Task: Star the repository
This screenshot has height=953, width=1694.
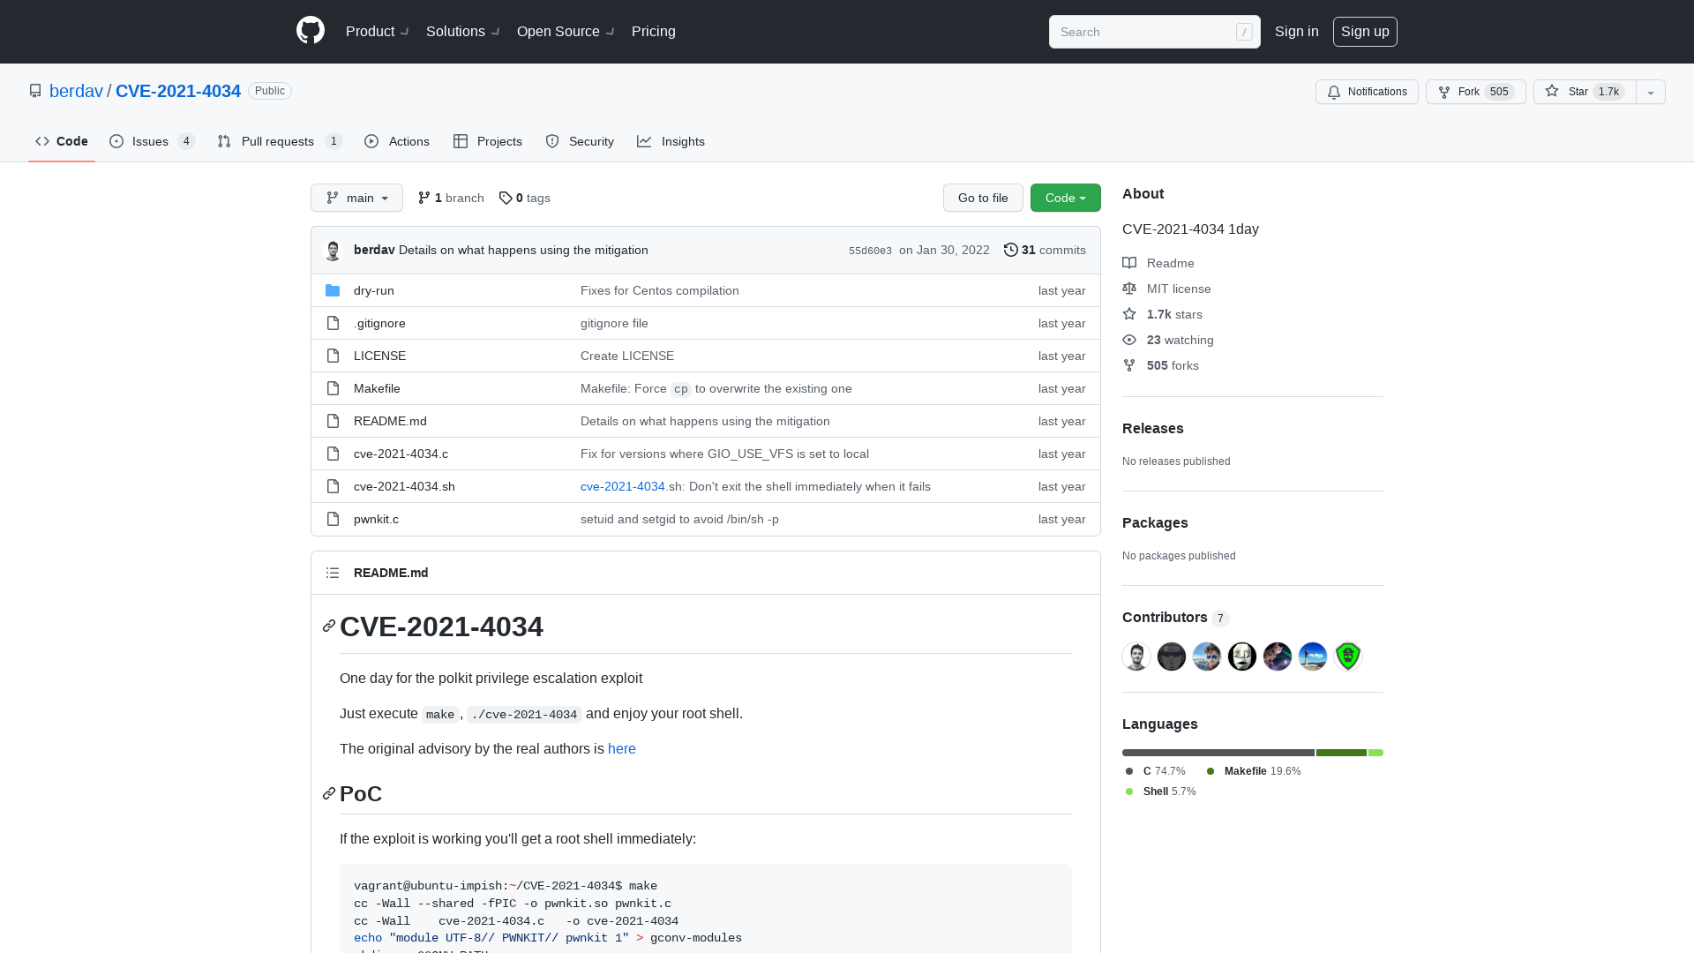Action: 1585,92
